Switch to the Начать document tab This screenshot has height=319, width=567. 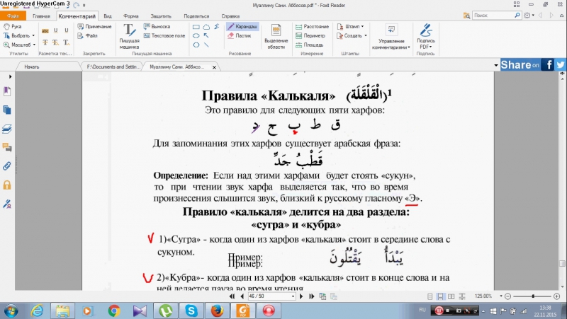point(32,66)
